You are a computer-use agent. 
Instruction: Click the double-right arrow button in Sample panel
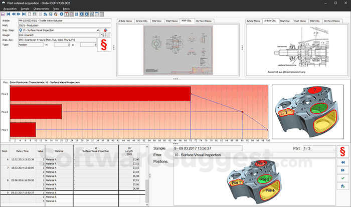click(342, 170)
